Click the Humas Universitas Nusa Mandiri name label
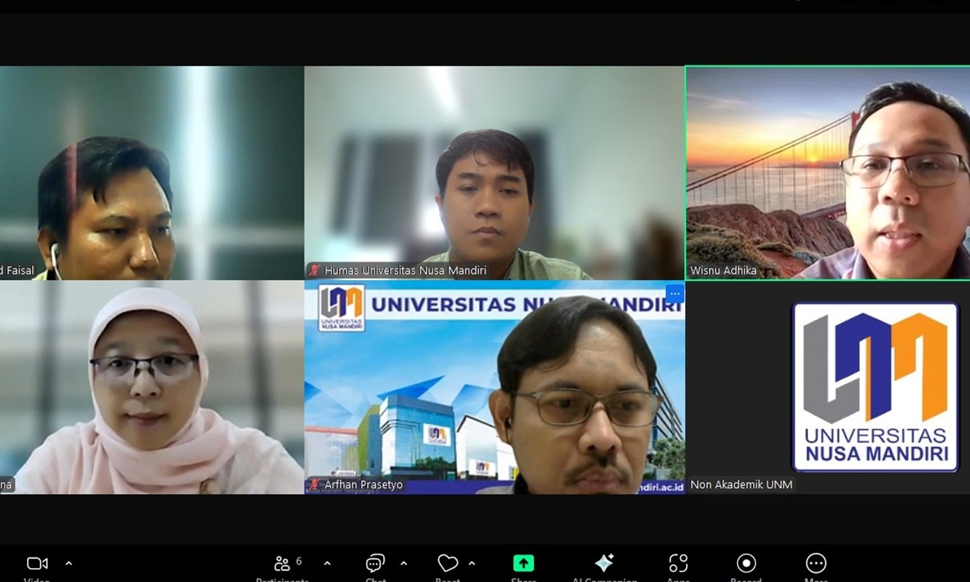This screenshot has height=582, width=970. coord(406,271)
